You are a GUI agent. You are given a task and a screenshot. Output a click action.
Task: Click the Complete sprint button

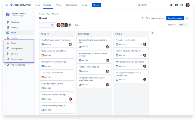coord(175,18)
